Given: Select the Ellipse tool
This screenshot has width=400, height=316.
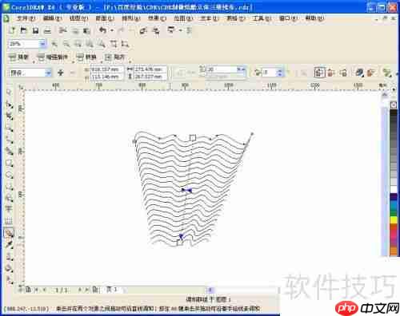Looking at the screenshot, I should [10, 175].
